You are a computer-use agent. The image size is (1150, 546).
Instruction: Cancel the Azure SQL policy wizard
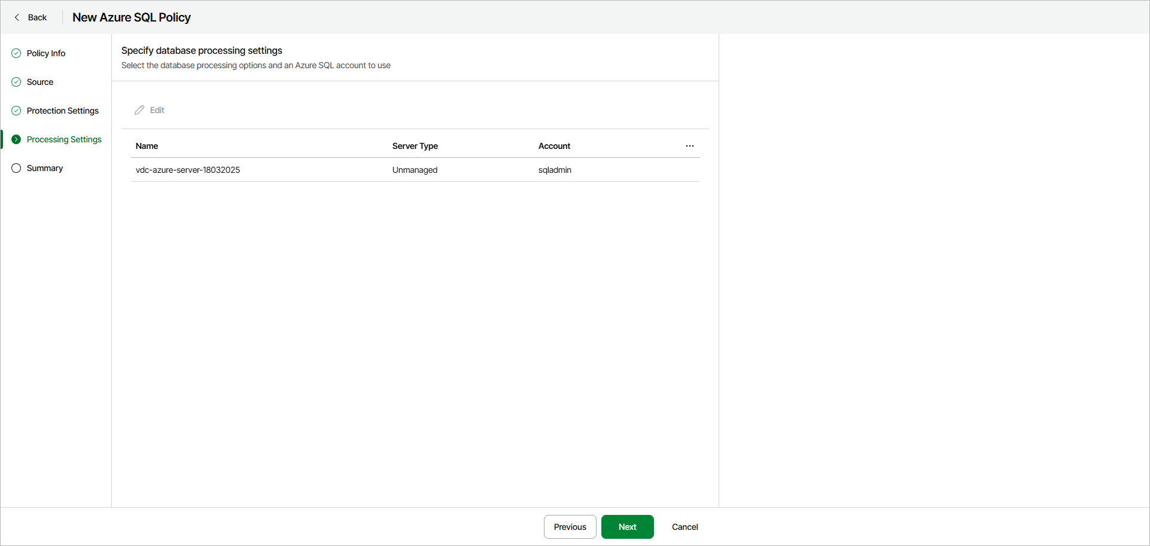click(684, 527)
